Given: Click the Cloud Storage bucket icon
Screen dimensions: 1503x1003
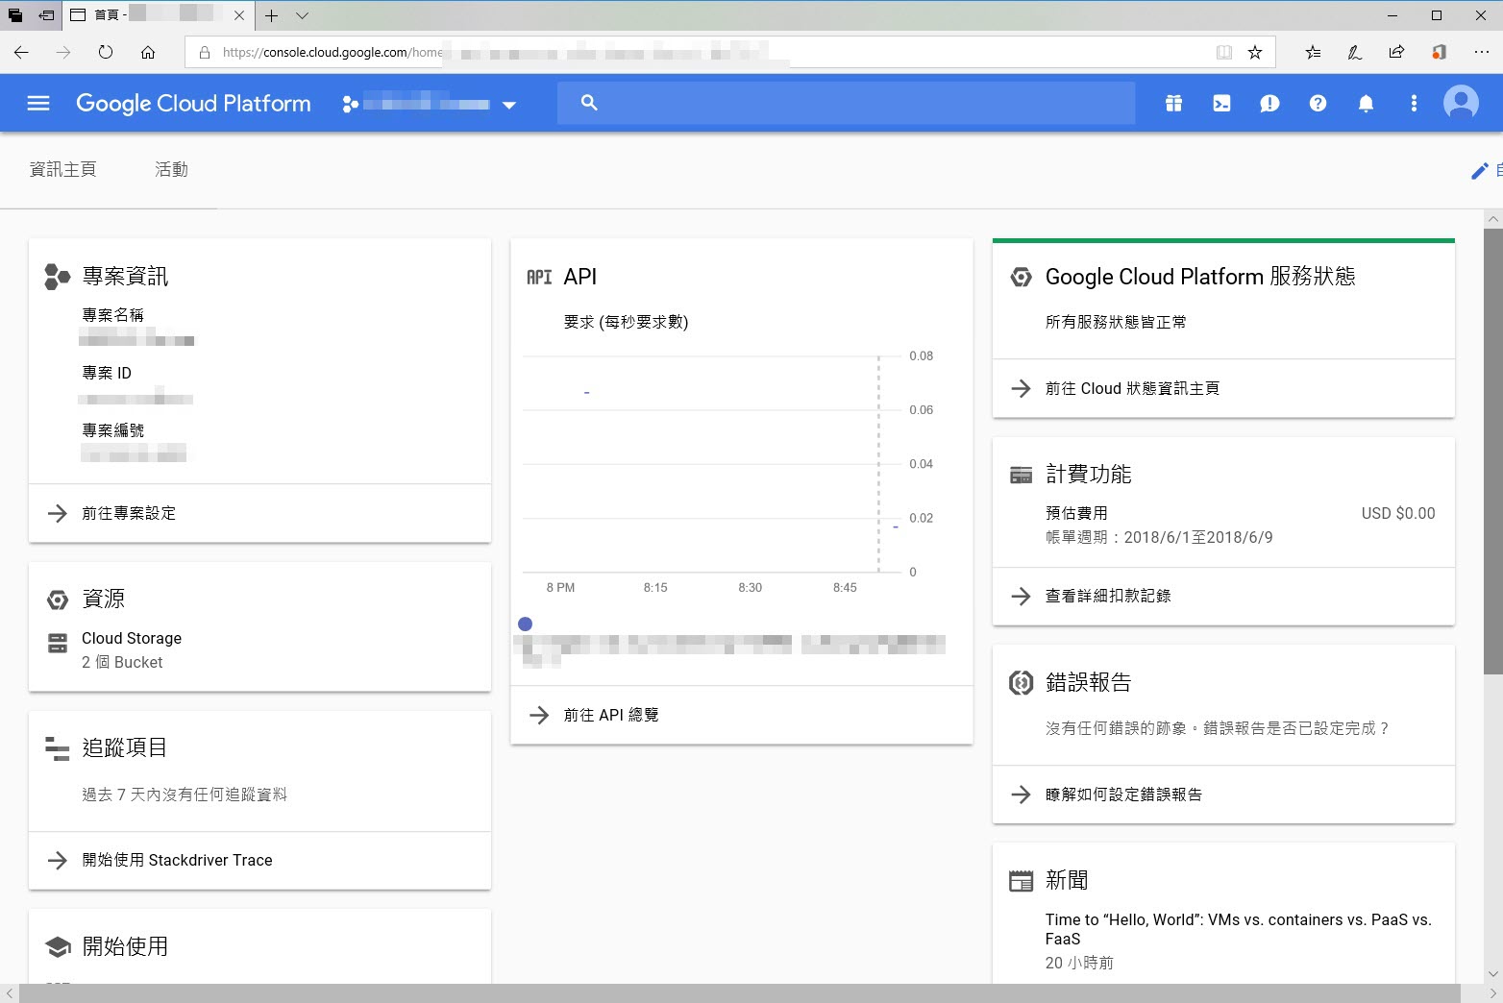Looking at the screenshot, I should pos(58,644).
